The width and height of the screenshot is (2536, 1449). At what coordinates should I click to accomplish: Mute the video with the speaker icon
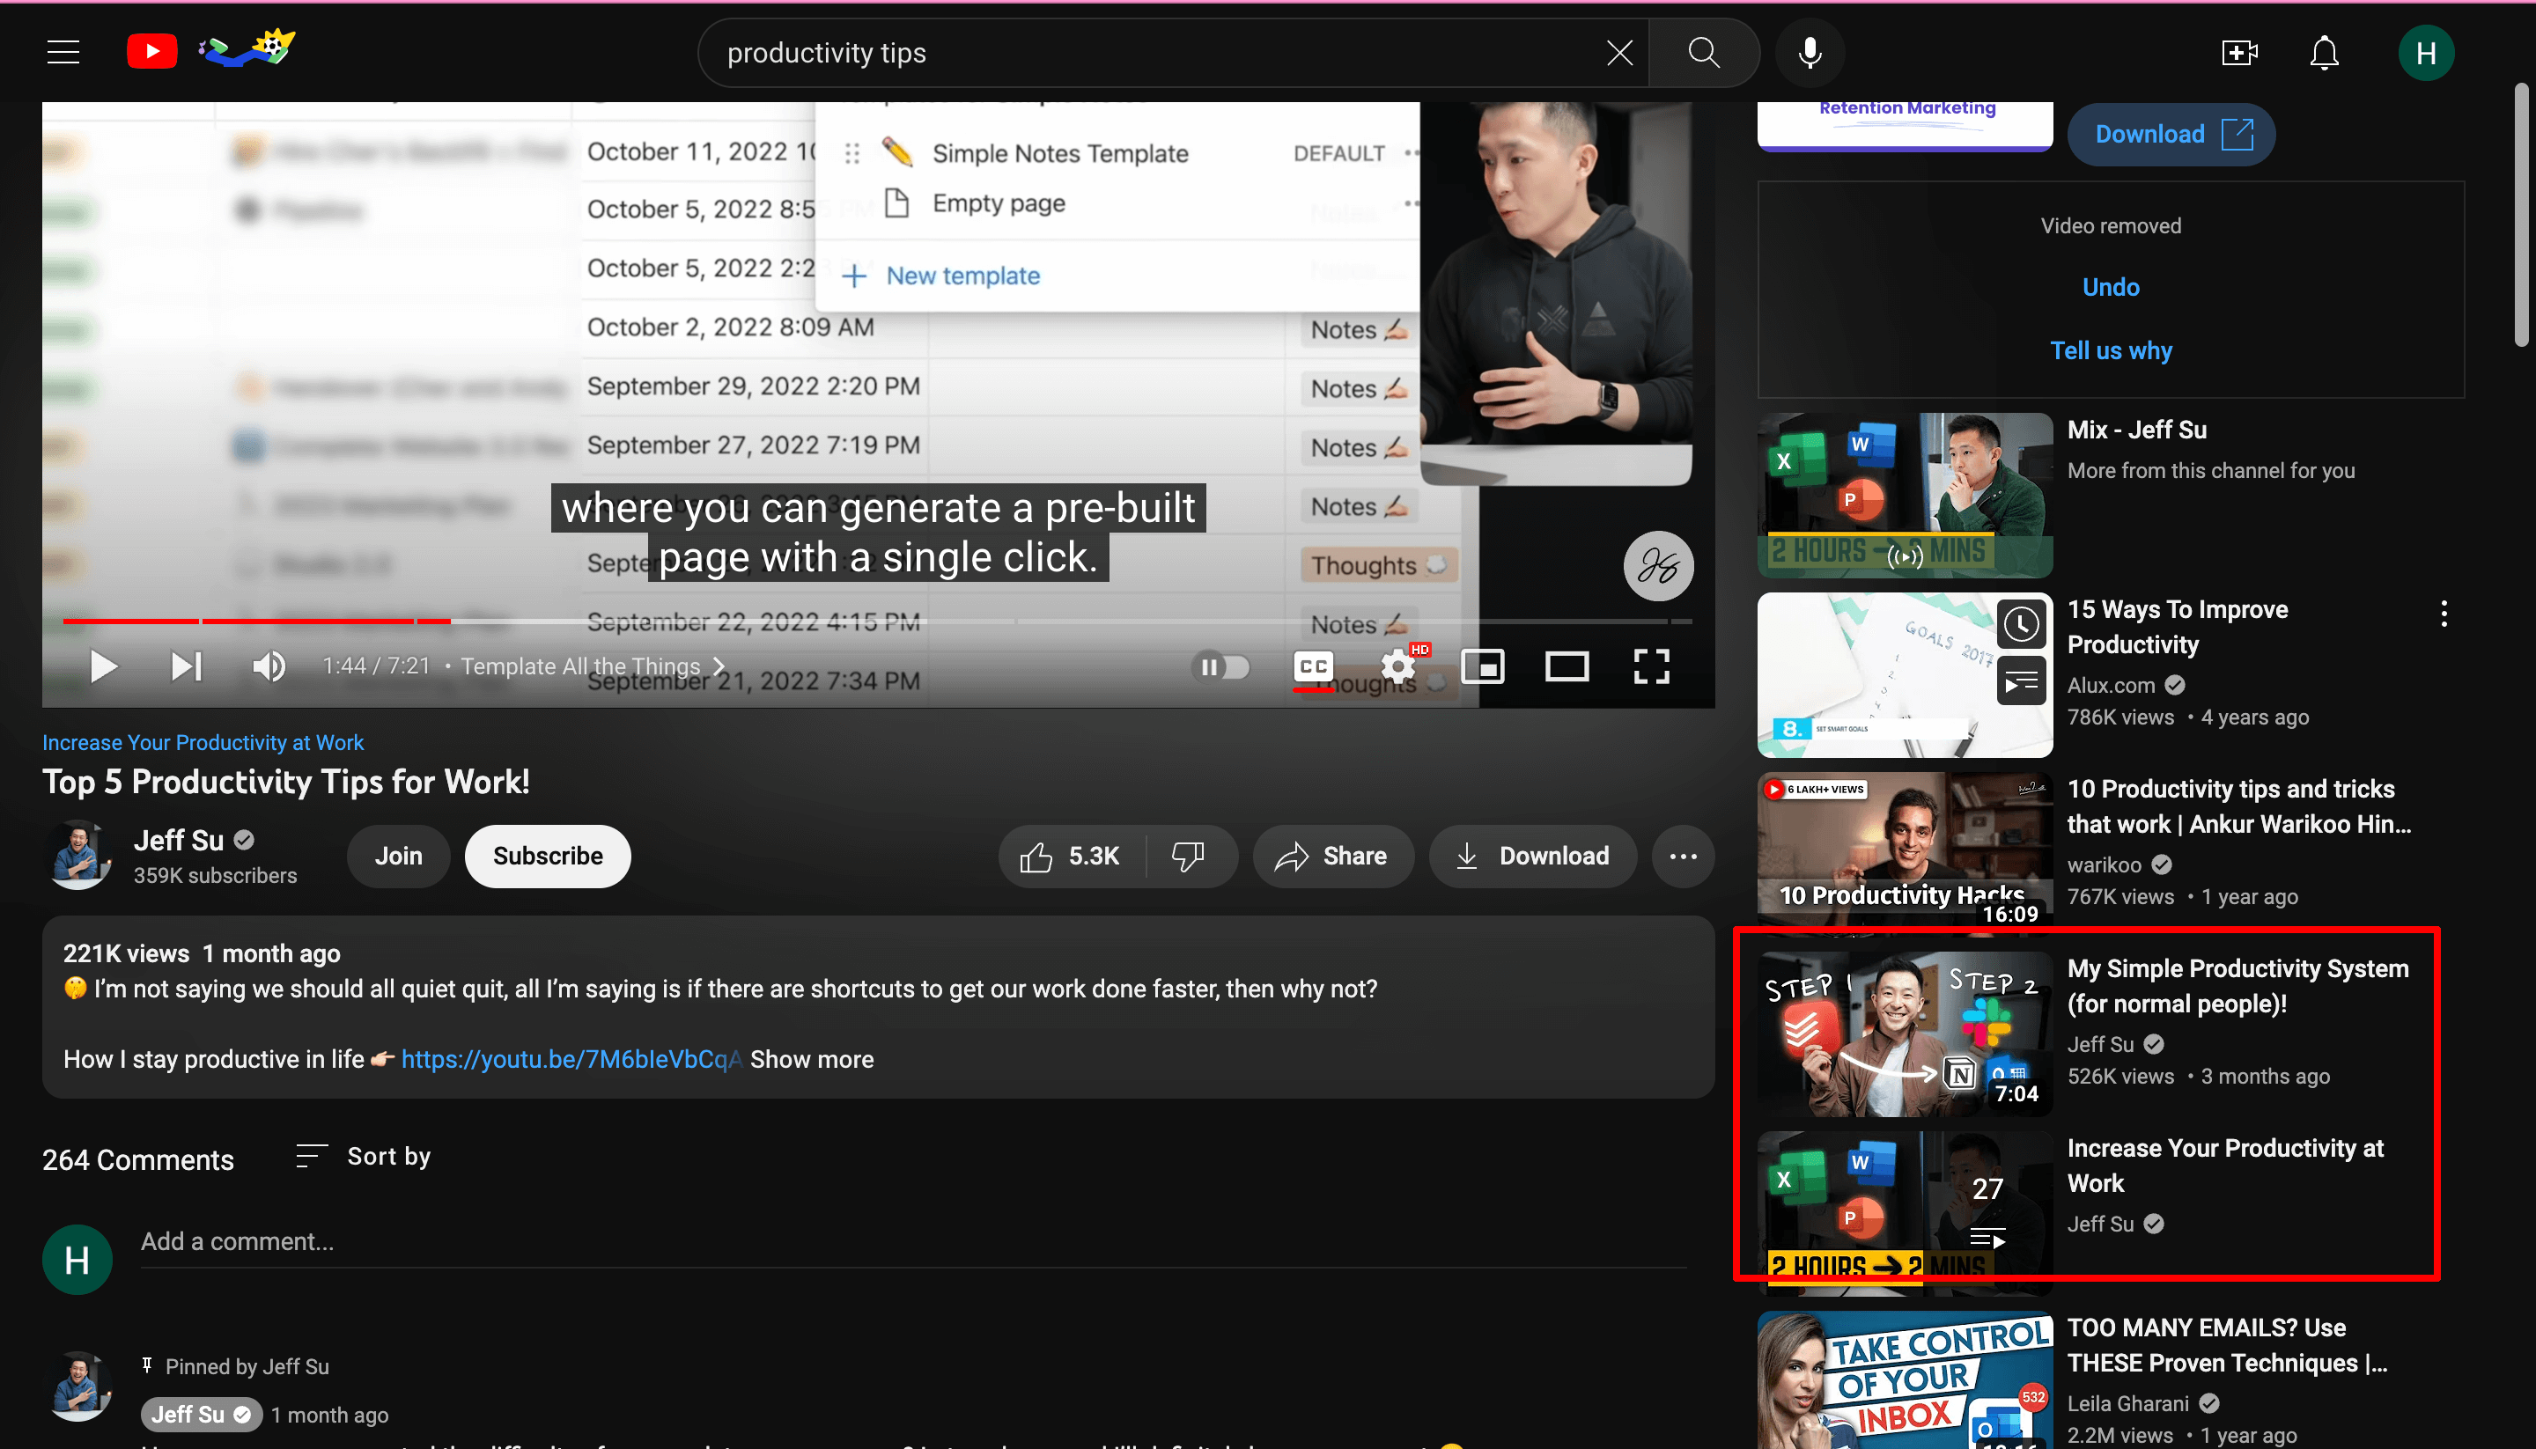pyautogui.click(x=269, y=666)
